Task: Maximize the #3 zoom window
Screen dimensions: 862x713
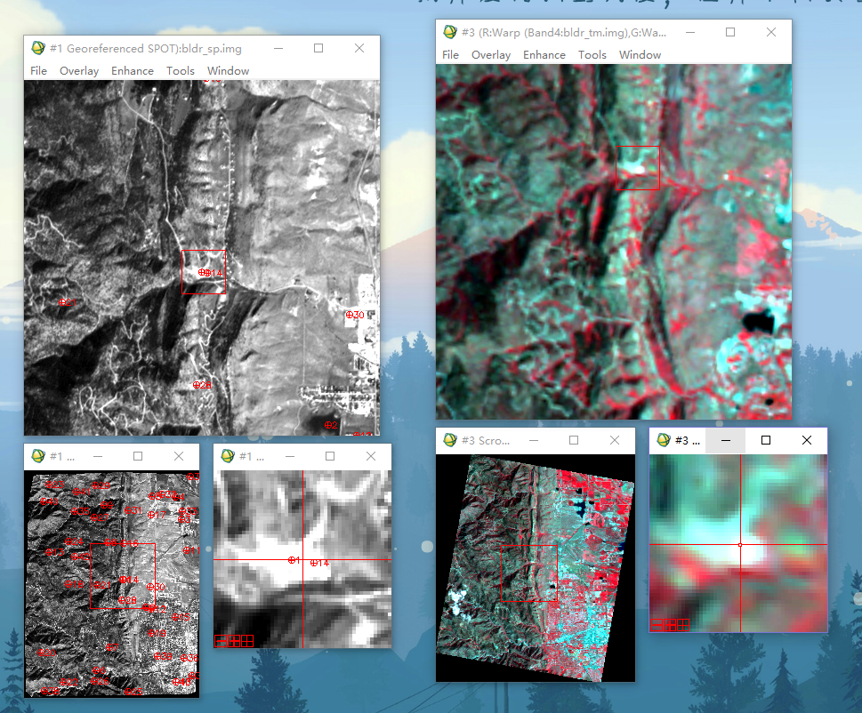Action: [766, 441]
